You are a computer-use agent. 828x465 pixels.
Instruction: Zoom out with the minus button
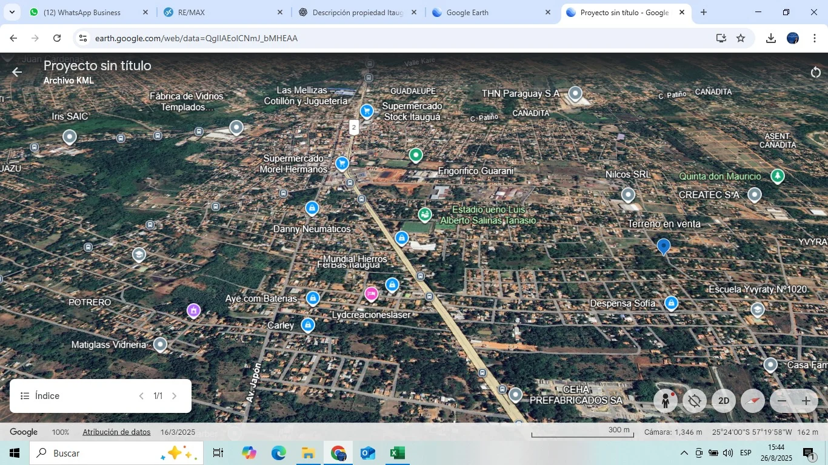click(x=782, y=401)
